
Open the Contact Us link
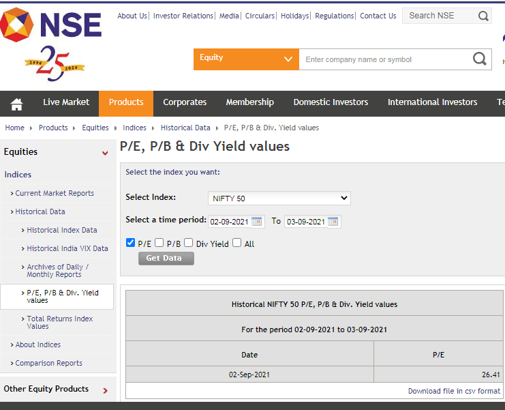pos(378,16)
